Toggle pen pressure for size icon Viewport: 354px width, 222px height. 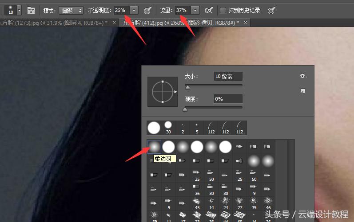(271, 10)
